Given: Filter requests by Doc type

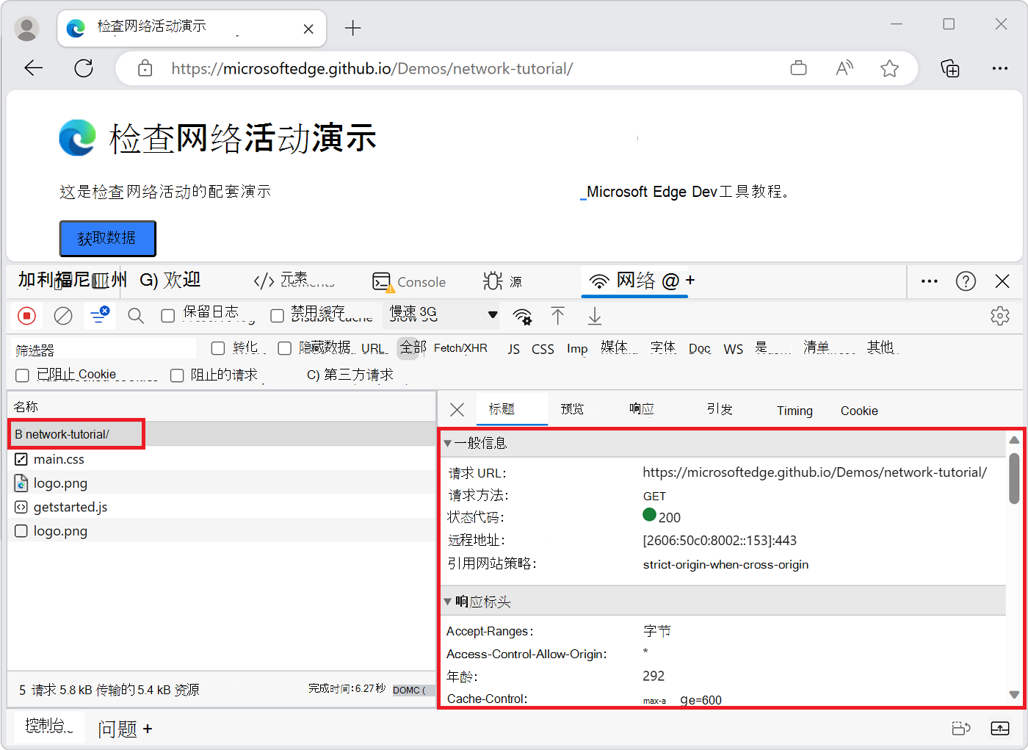Looking at the screenshot, I should (700, 349).
